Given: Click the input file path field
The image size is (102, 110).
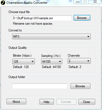Looking at the screenshot, I should point(42,18).
